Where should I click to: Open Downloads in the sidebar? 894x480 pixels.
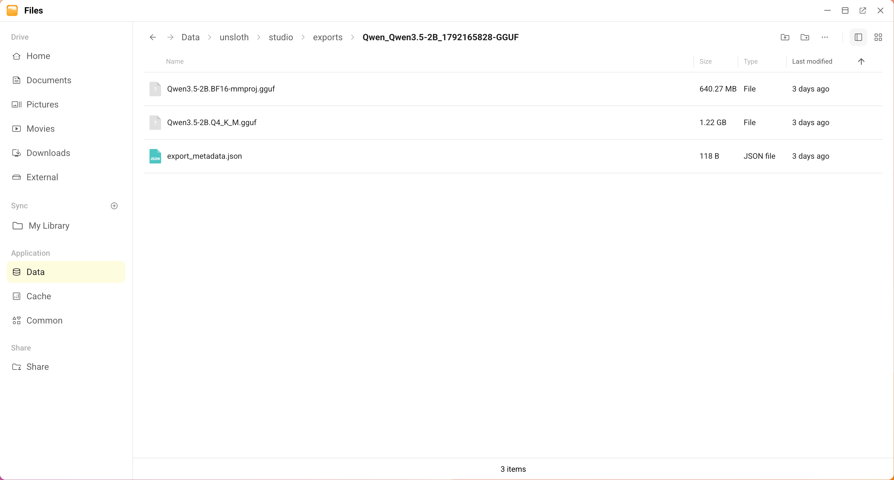(66, 153)
